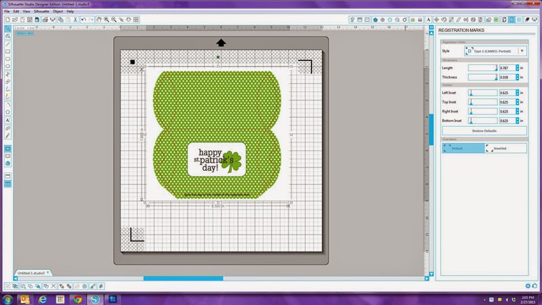Open the registration mark Style dropdown

point(495,51)
